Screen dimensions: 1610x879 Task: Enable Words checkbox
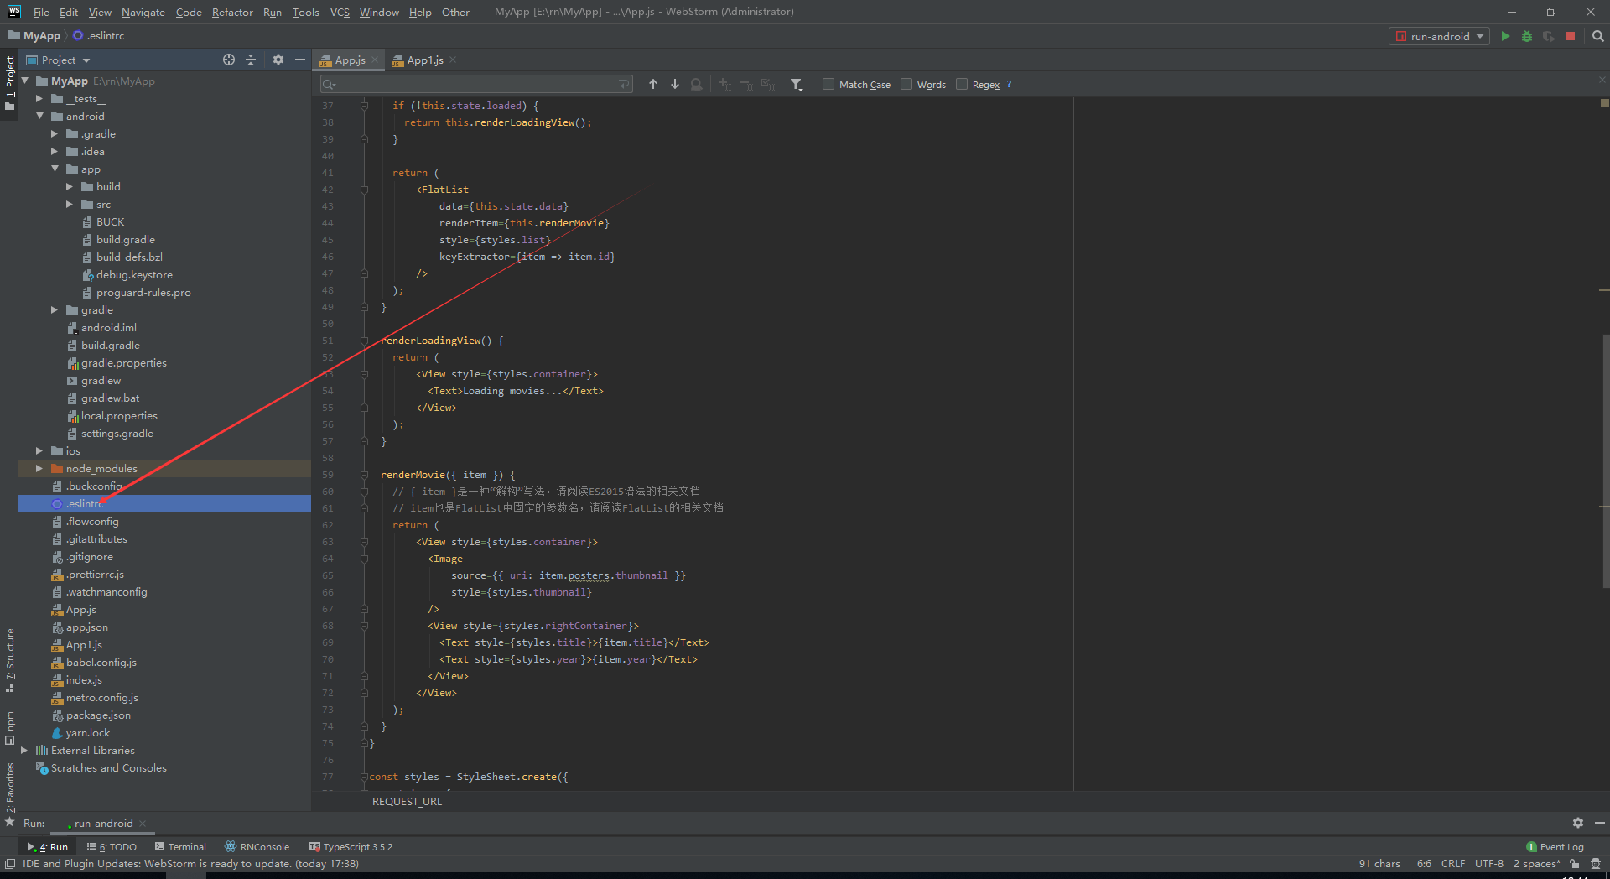click(906, 84)
